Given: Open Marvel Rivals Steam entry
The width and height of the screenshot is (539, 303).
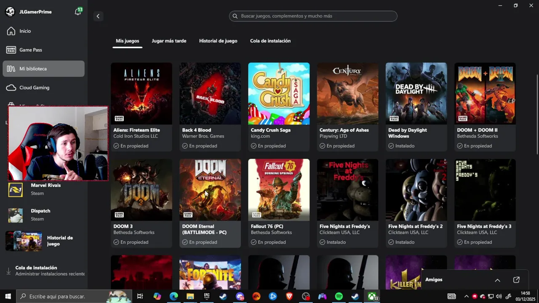Looking at the screenshot, I should click(x=44, y=189).
